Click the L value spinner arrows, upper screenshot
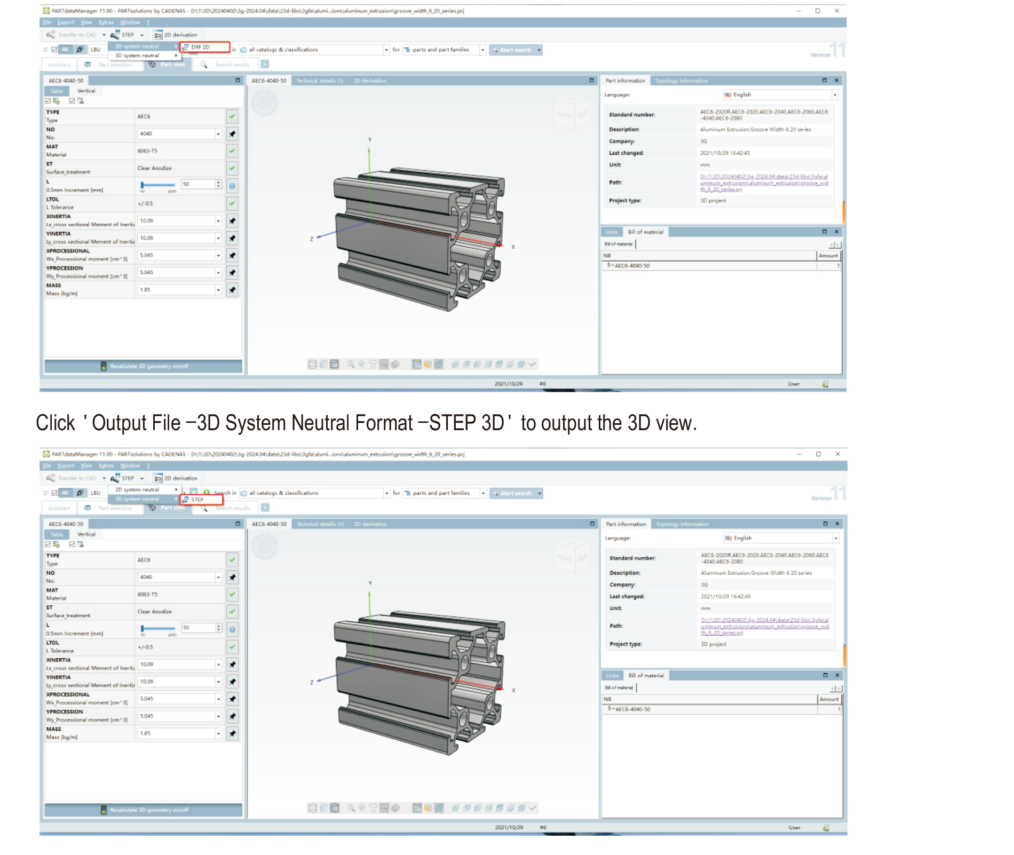 point(219,184)
